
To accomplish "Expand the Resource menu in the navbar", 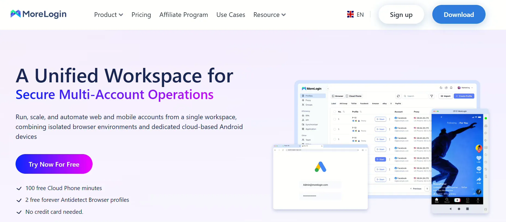I will 270,15.
